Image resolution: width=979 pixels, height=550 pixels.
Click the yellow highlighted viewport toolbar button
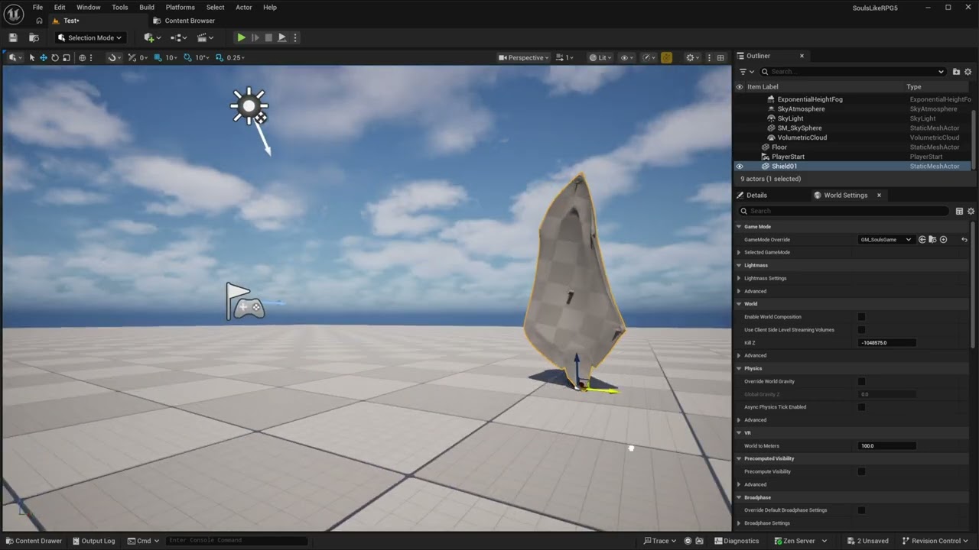666,57
